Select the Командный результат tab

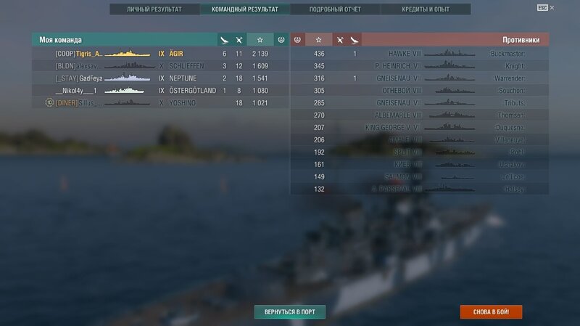(245, 9)
